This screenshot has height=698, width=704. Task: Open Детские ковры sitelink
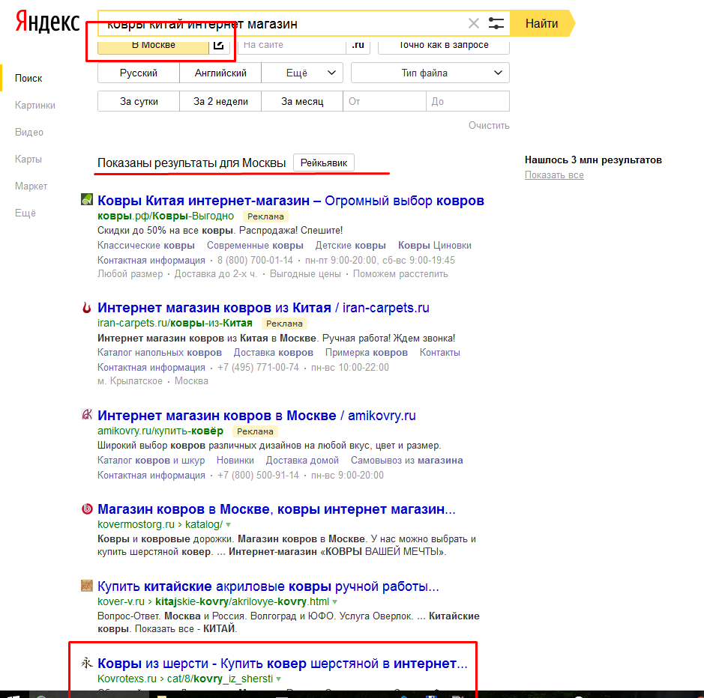[350, 246]
